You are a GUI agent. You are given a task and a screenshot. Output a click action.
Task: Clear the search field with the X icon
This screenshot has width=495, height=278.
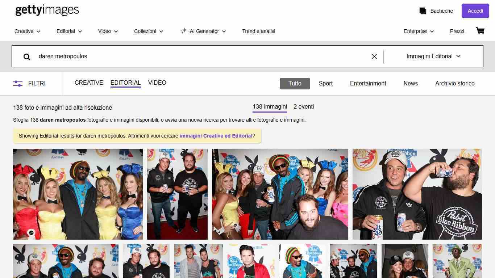click(374, 56)
